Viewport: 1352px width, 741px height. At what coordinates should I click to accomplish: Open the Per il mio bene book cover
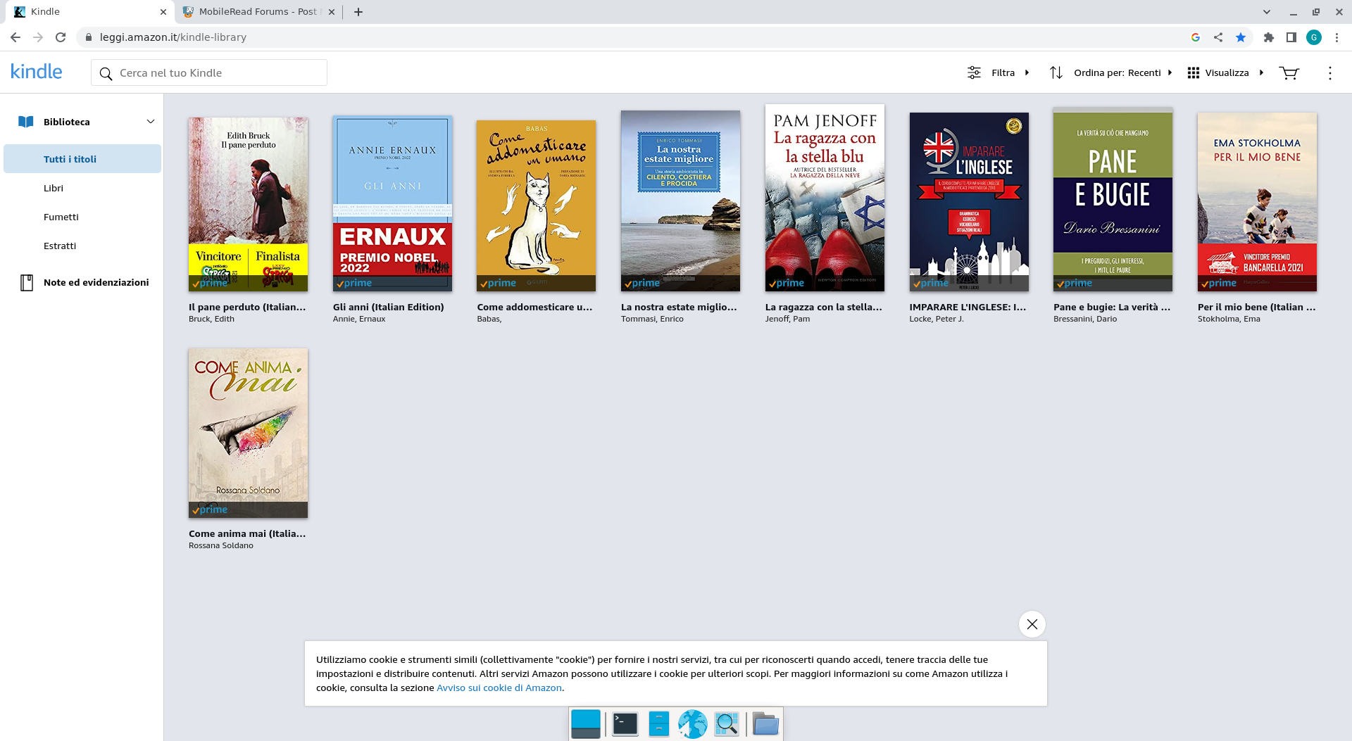[x=1257, y=202]
